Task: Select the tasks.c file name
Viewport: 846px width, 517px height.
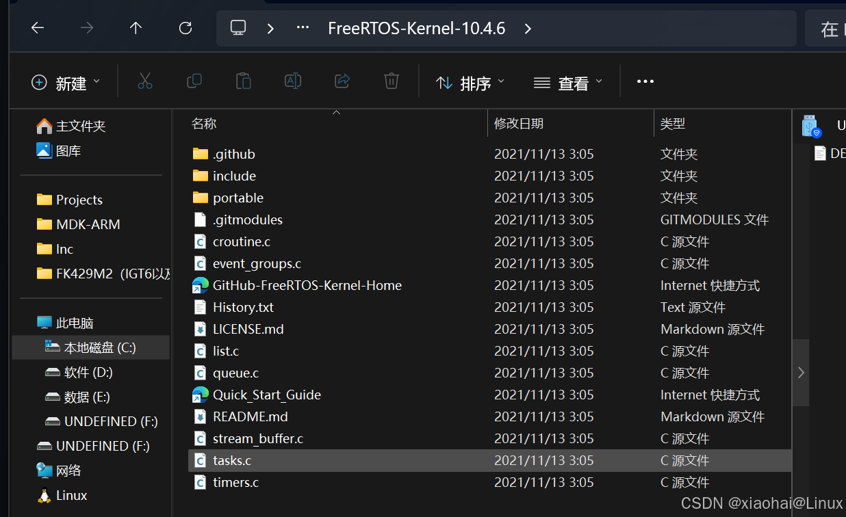Action: click(232, 460)
